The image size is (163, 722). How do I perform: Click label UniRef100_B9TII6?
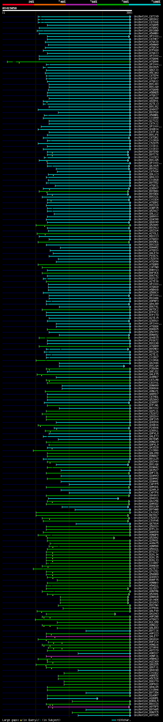[x=146, y=631]
